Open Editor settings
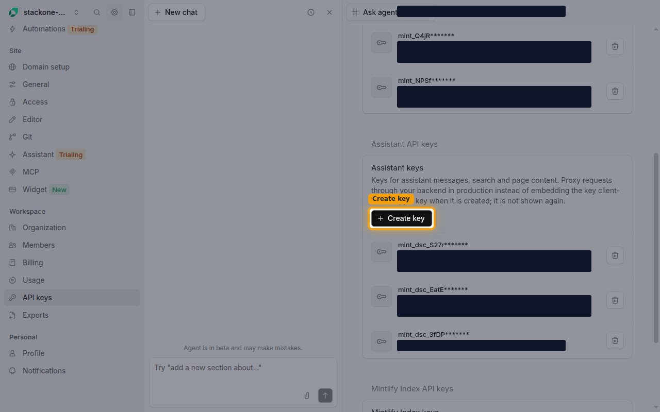The width and height of the screenshot is (660, 412). [x=72, y=119]
